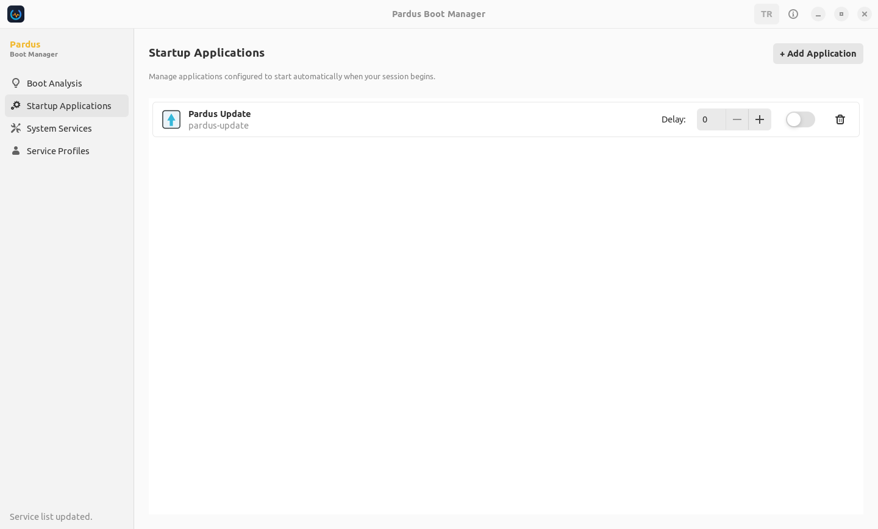This screenshot has height=529, width=878.
Task: Open the Boot Analysis page
Action: pos(67,83)
